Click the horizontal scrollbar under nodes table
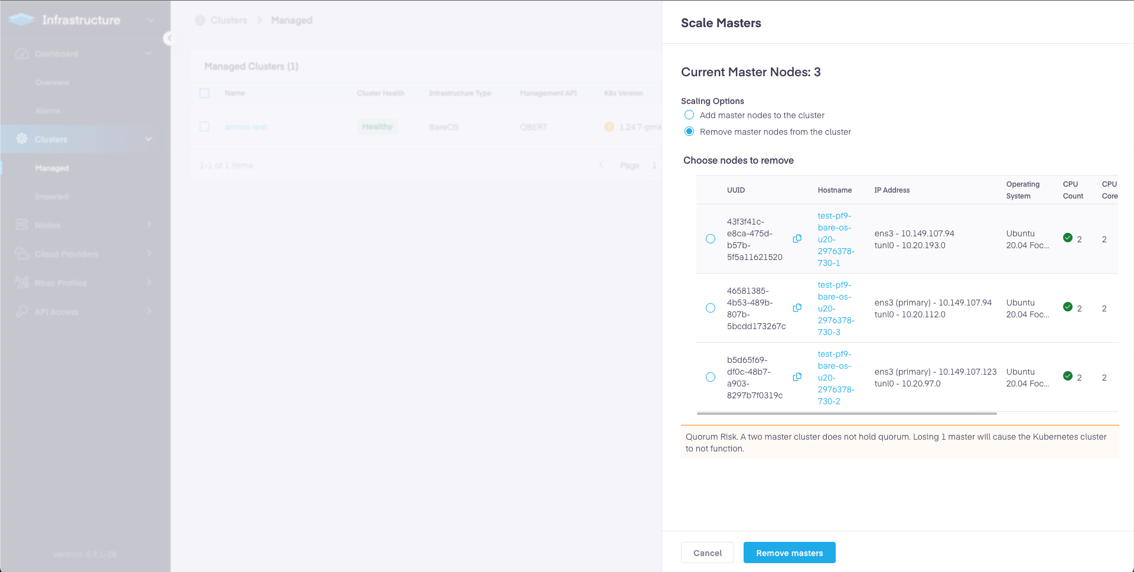The width and height of the screenshot is (1134, 572). click(x=846, y=414)
